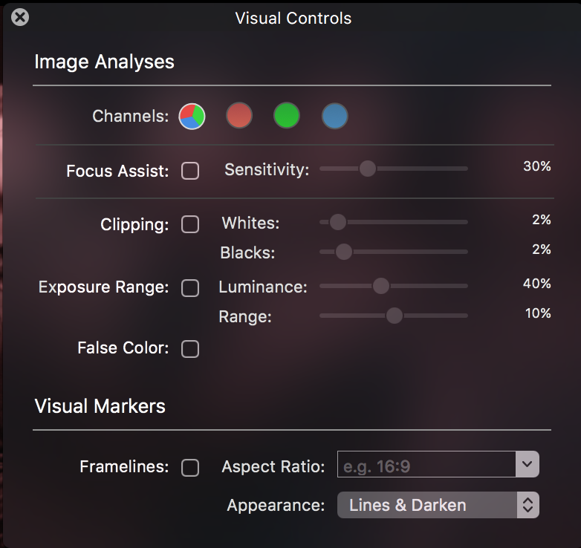This screenshot has width=581, height=548.
Task: Select the combined RGB channels icon
Action: point(192,116)
